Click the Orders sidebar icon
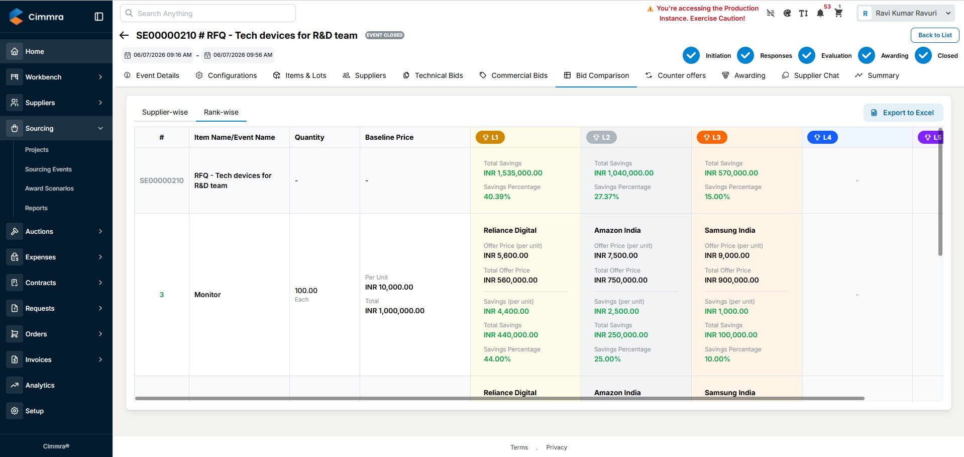 (x=15, y=334)
